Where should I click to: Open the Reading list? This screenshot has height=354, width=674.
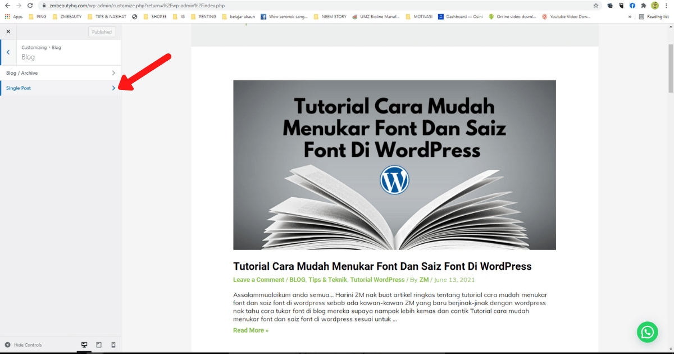[x=654, y=17]
